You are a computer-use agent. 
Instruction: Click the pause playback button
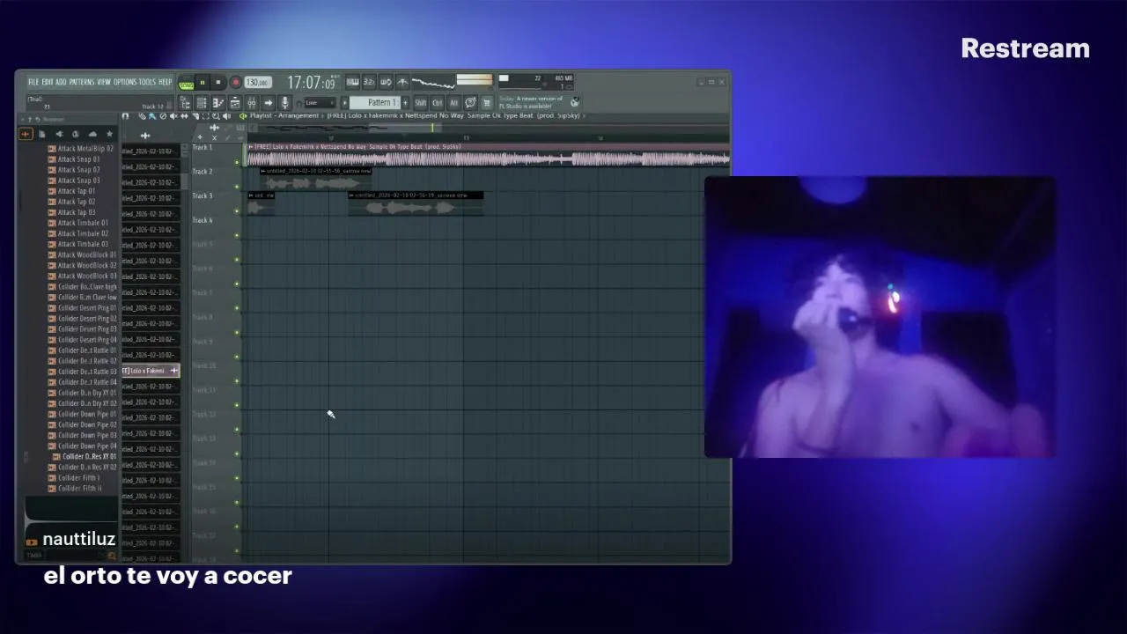(x=203, y=82)
